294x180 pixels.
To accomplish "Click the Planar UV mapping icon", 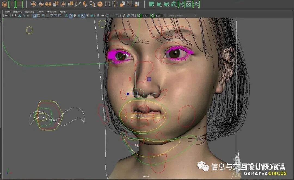I will [x=152, y=4].
